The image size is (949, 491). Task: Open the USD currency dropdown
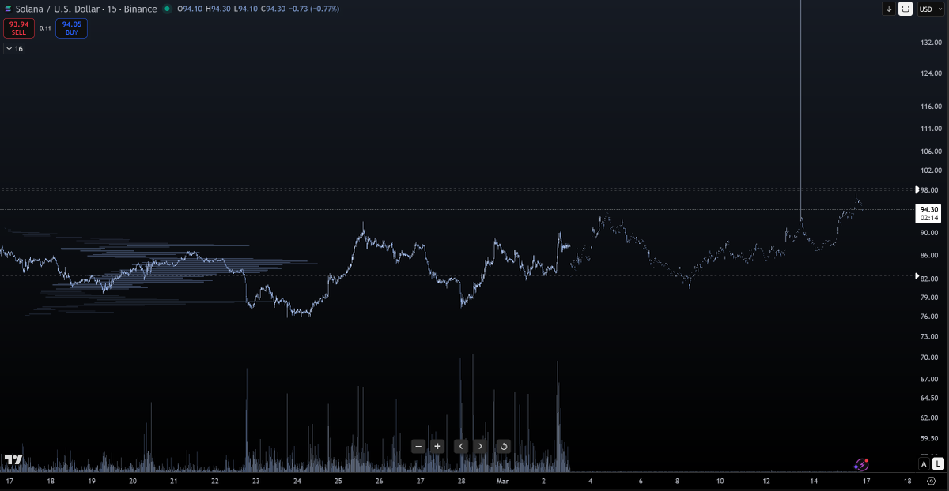click(x=929, y=9)
